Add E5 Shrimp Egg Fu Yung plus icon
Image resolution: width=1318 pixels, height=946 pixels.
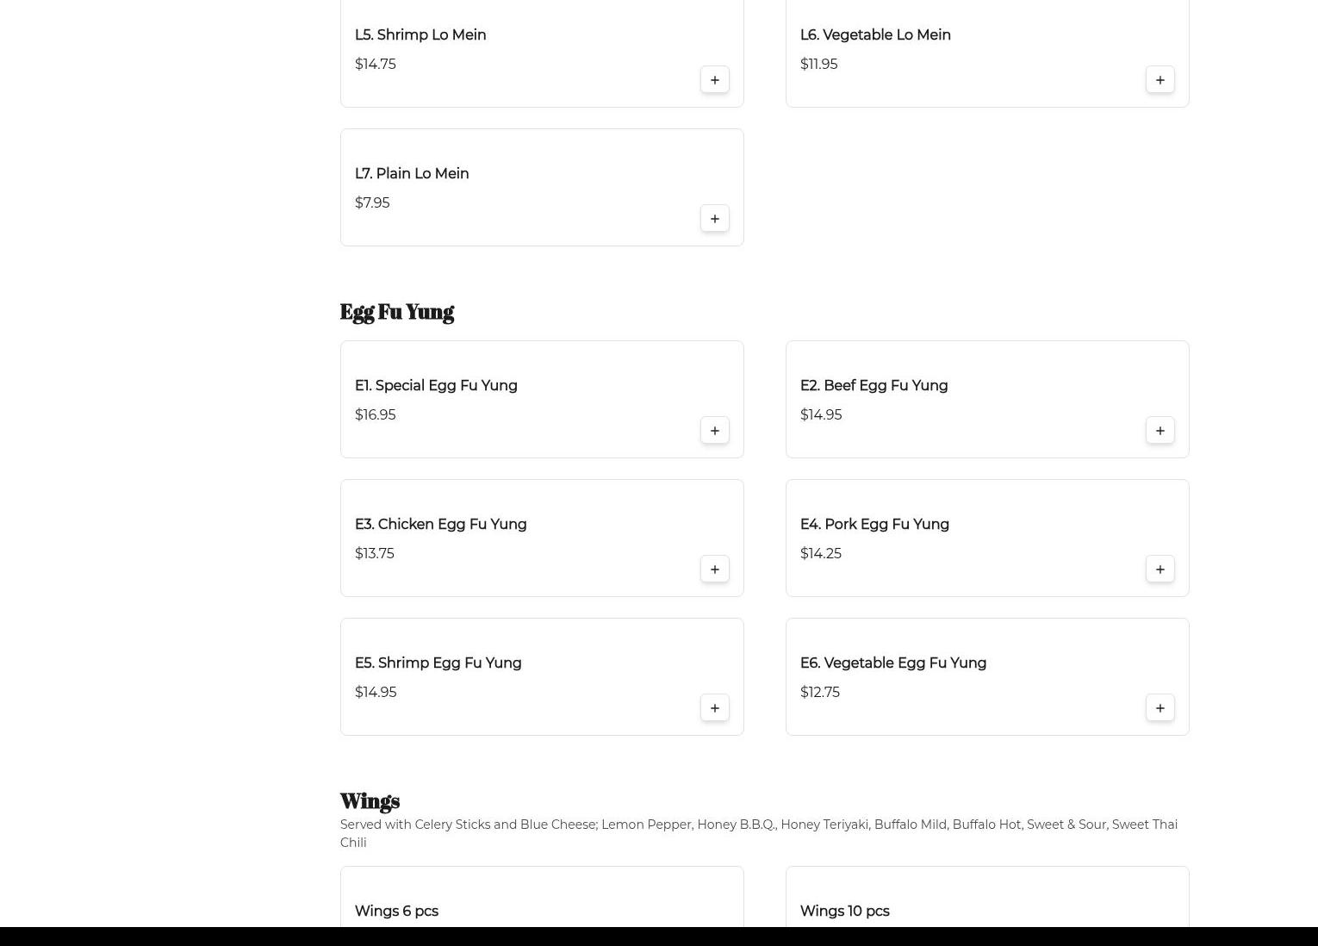[714, 707]
